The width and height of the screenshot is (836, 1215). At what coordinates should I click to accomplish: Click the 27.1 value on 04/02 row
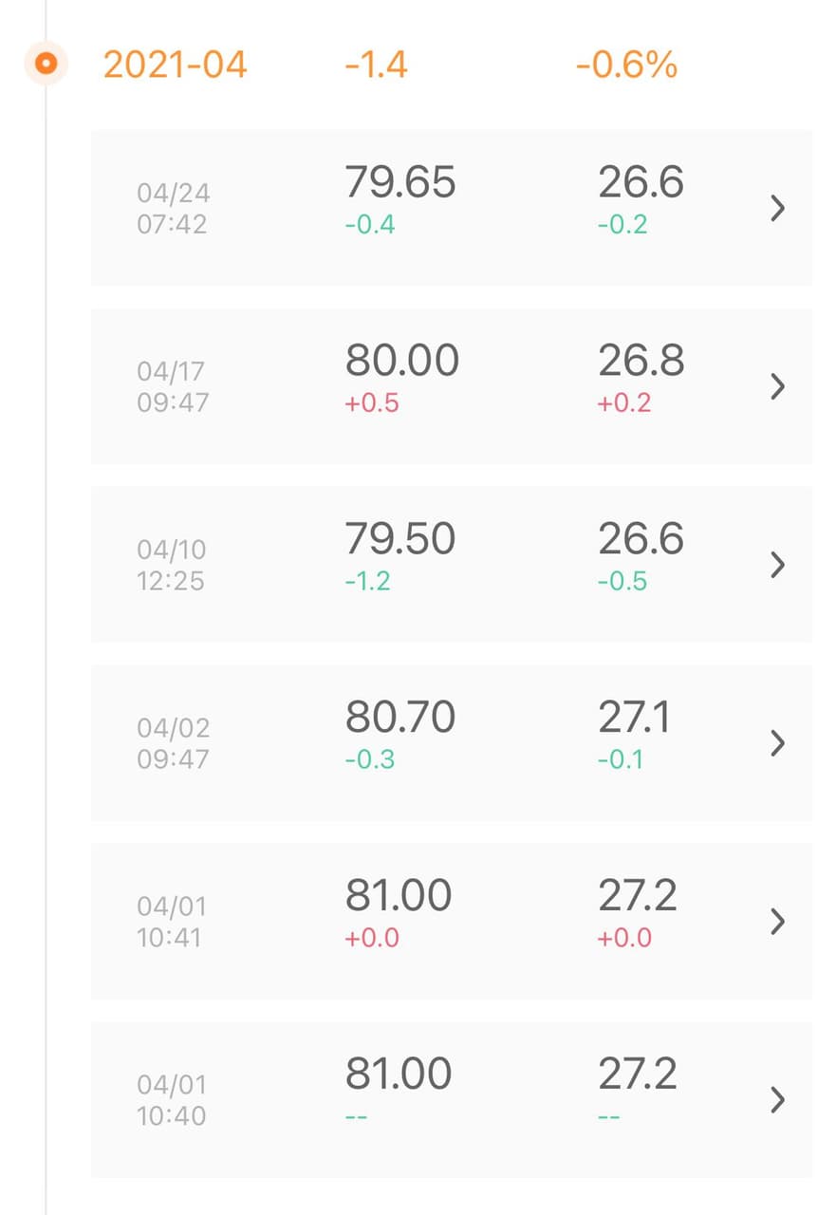[x=634, y=717]
